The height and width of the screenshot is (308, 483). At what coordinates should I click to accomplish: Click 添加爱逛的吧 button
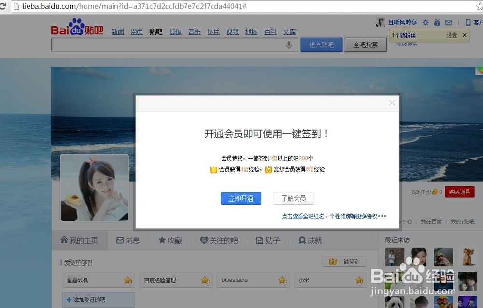99,300
